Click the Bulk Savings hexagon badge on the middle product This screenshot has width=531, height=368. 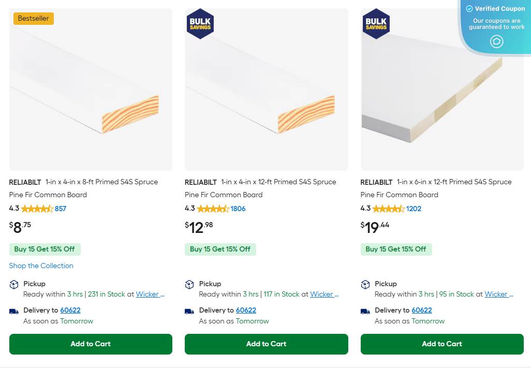200,23
